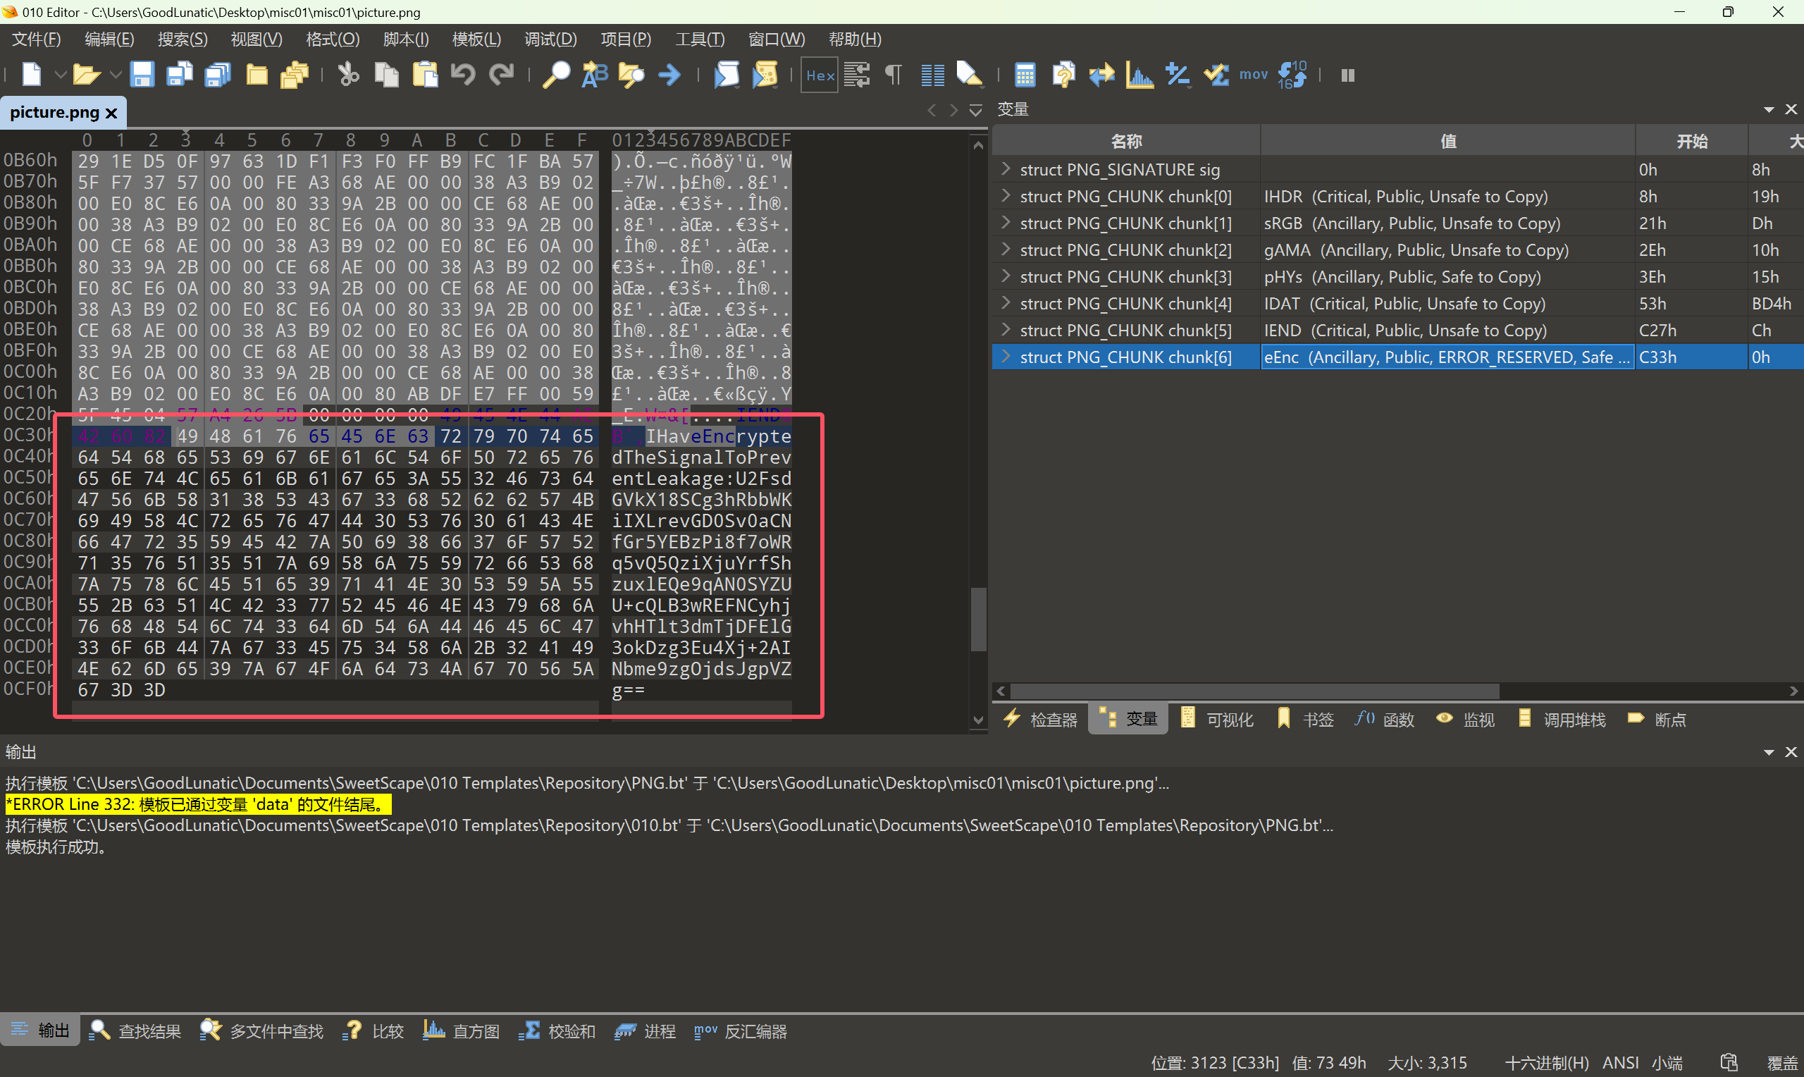The image size is (1804, 1077).
Task: Open the 帮助(H) menu
Action: 855,39
